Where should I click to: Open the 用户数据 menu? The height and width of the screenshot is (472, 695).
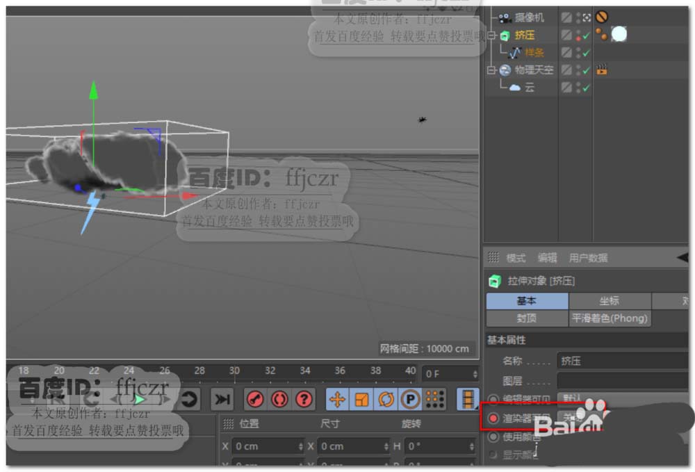[588, 257]
